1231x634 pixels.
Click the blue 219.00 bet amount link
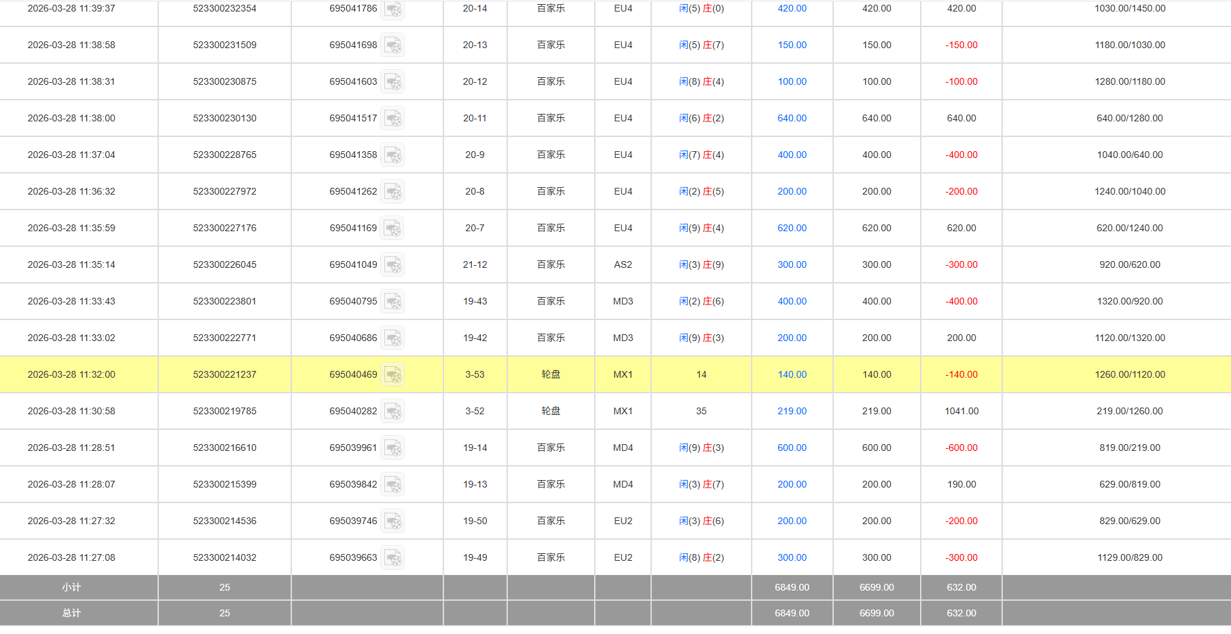[792, 411]
